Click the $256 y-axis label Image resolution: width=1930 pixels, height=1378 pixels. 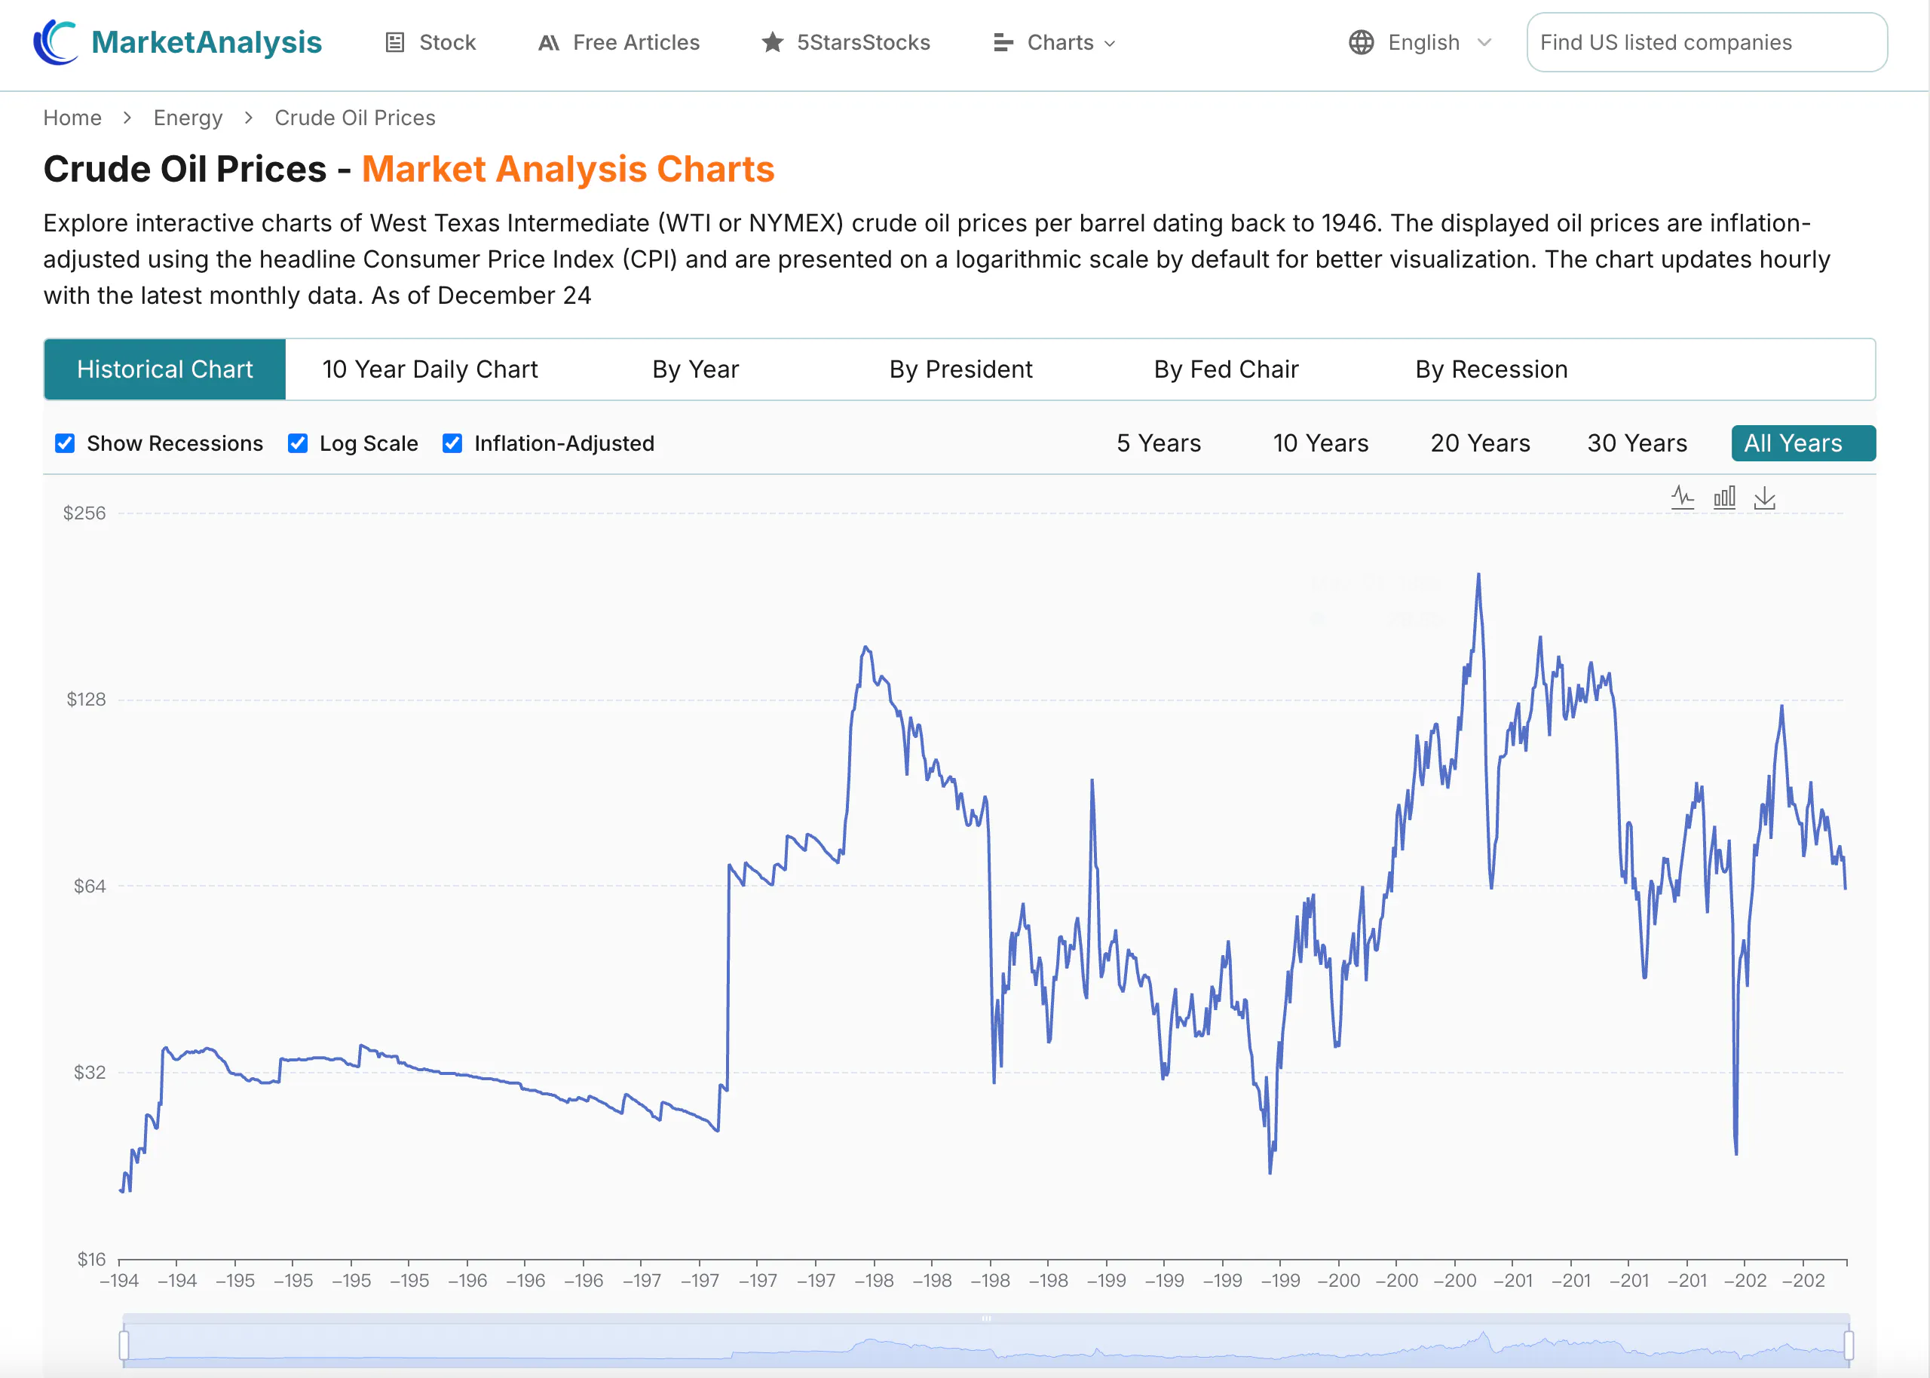tap(84, 513)
